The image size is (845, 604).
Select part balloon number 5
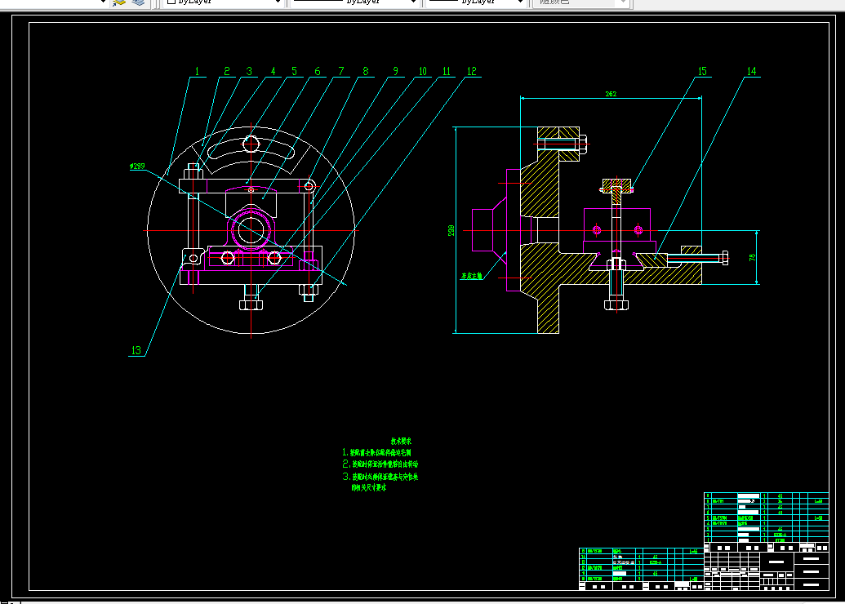pyautogui.click(x=294, y=71)
